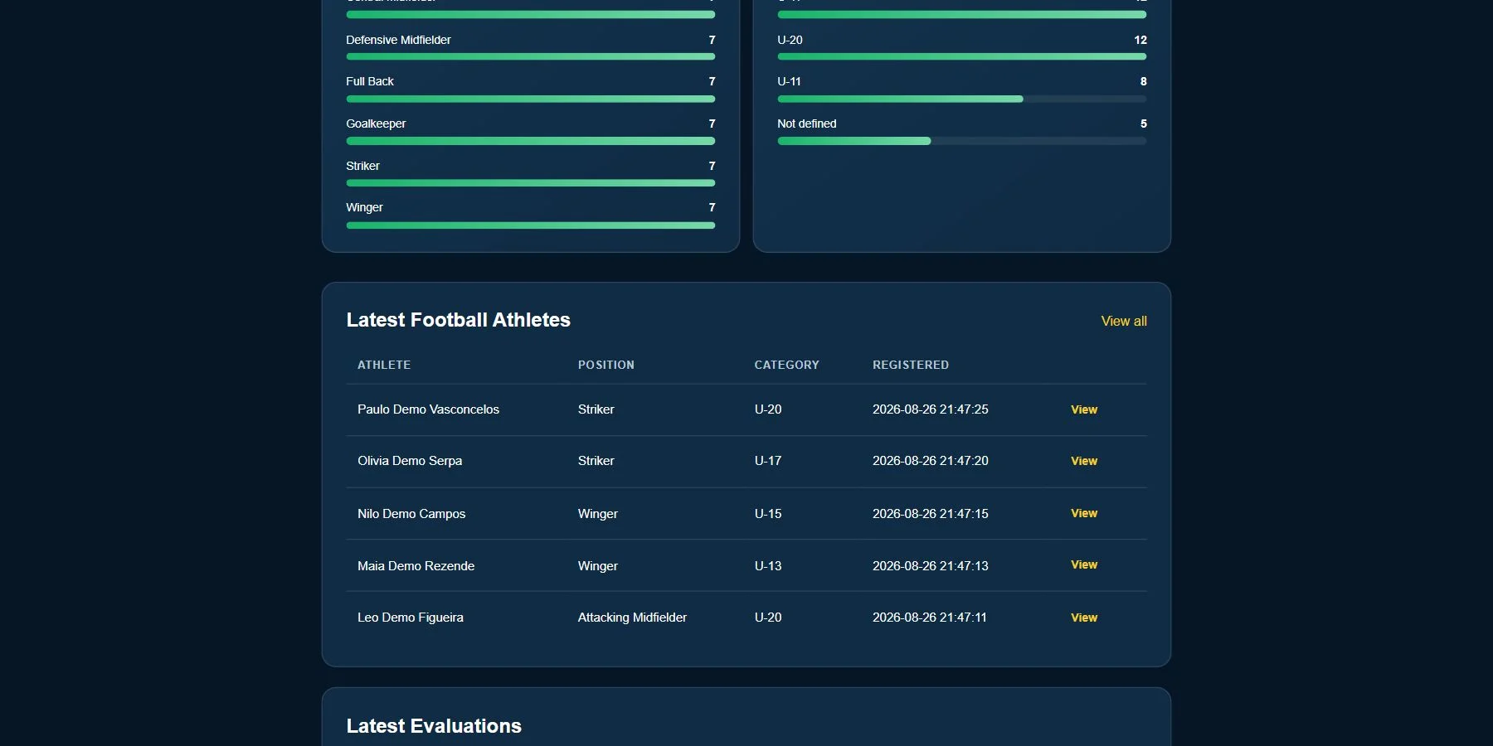The image size is (1493, 746).
Task: Click U-20 in Leo's row
Action: pyautogui.click(x=768, y=618)
